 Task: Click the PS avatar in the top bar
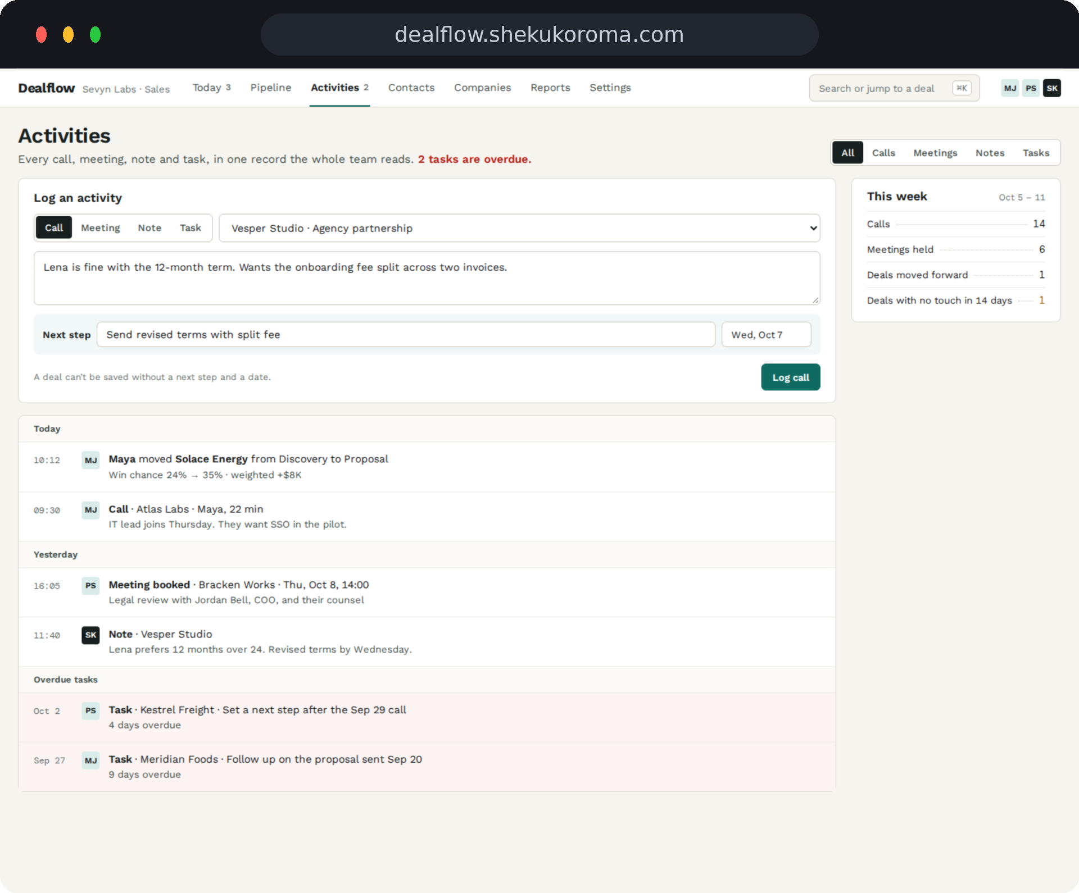click(x=1031, y=88)
